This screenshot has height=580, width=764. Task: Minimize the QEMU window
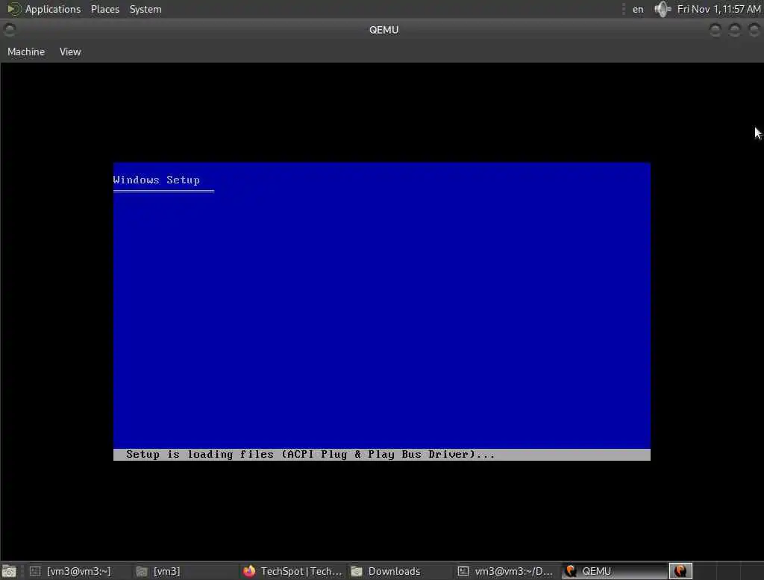coord(715,30)
